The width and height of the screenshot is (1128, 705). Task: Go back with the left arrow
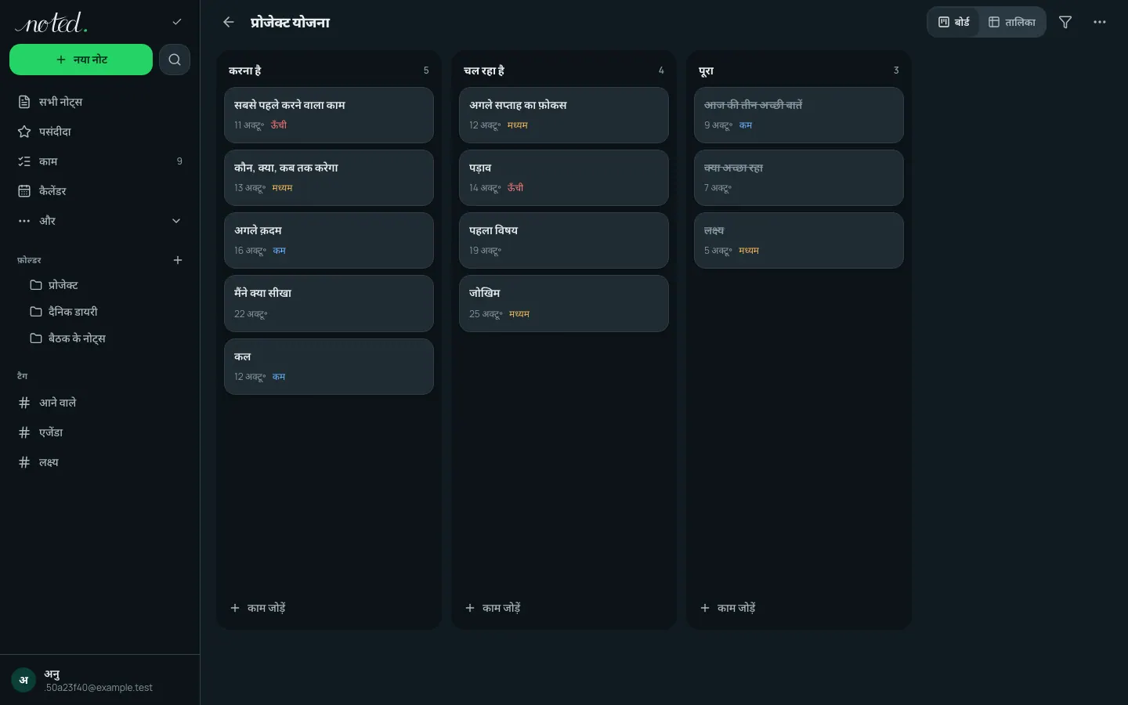[x=229, y=22]
